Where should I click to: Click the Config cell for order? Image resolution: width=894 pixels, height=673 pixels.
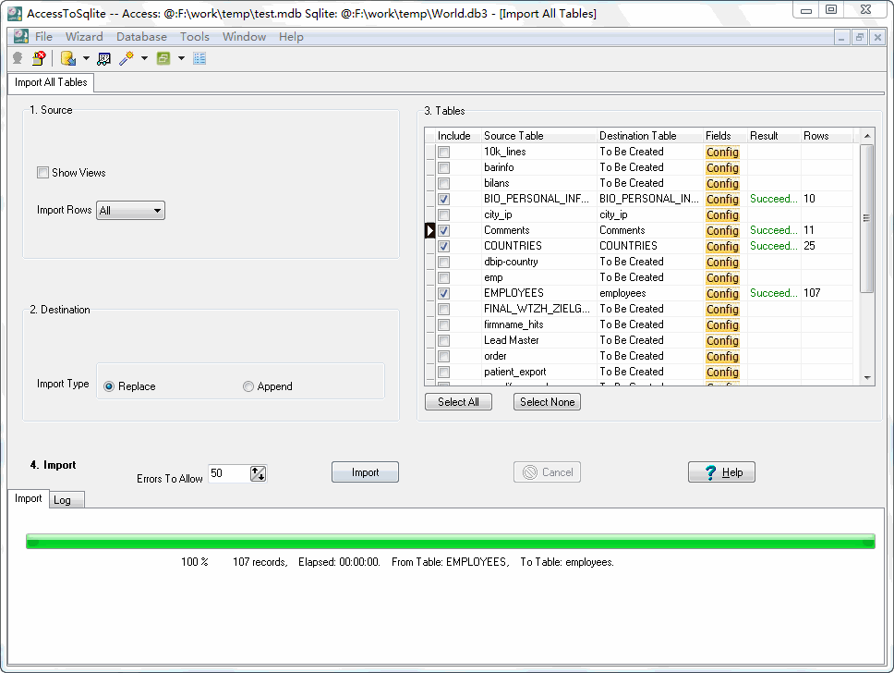click(722, 356)
